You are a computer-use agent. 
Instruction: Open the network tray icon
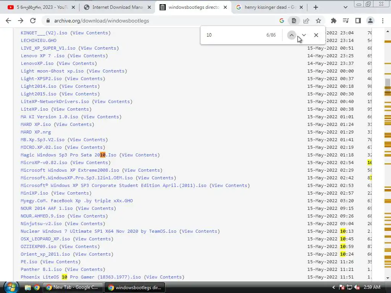pos(349,287)
